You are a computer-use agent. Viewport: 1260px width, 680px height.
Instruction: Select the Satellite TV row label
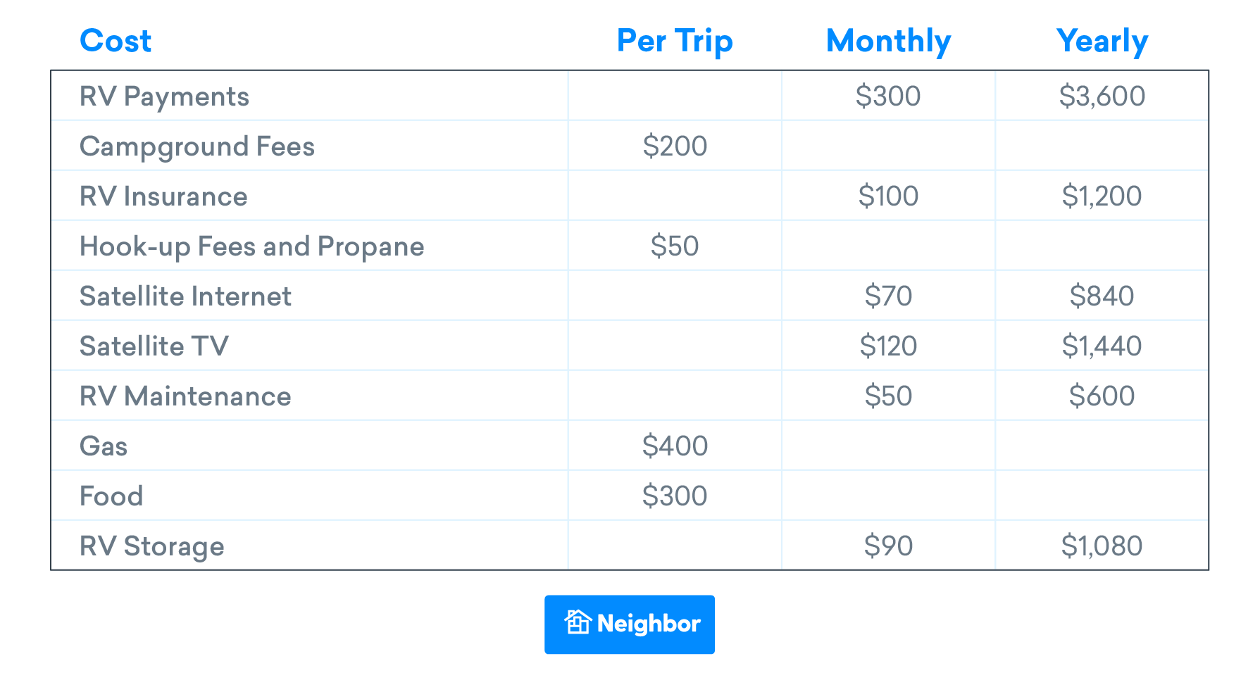pyautogui.click(x=154, y=346)
